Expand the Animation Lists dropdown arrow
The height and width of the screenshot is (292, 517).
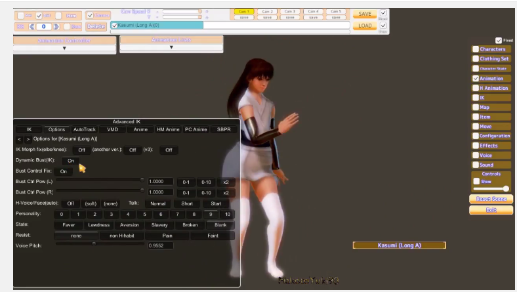(171, 48)
